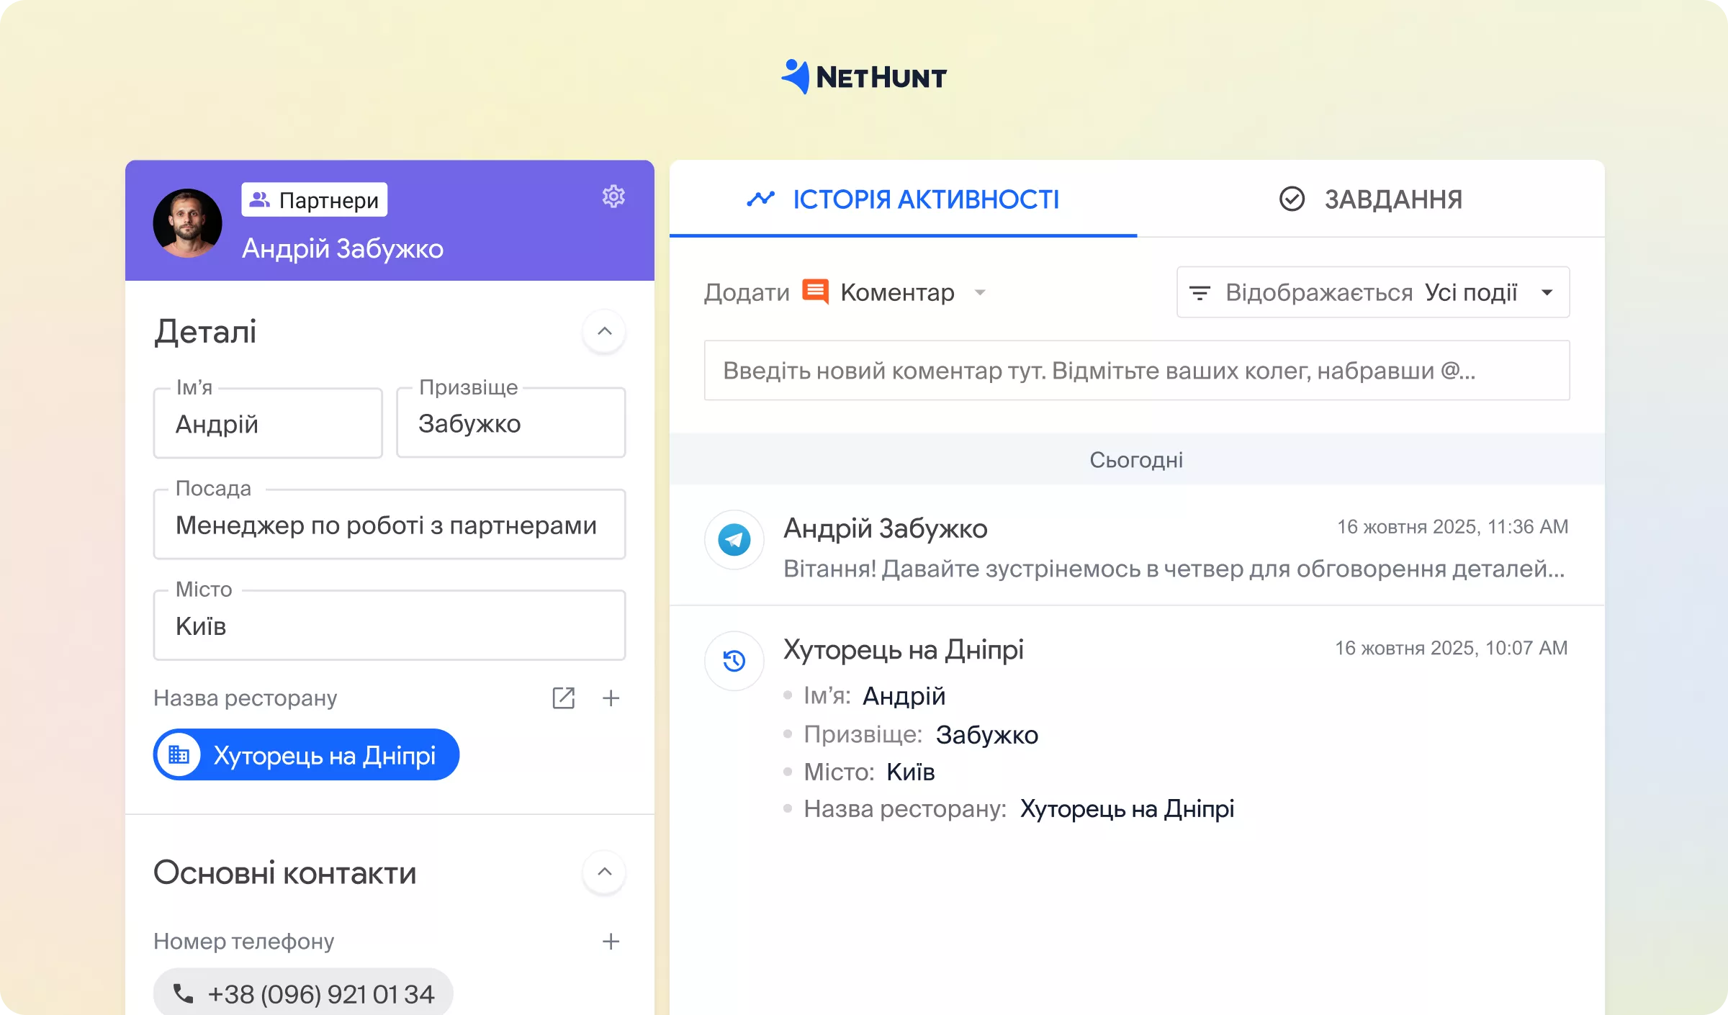Collapse the Основні контакти section
Image resolution: width=1728 pixels, height=1015 pixels.
point(604,872)
